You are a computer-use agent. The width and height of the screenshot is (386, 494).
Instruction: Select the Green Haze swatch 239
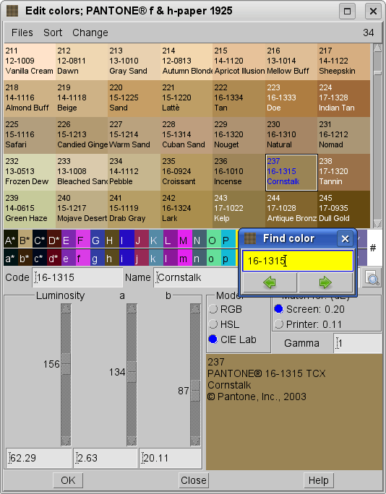coord(30,209)
